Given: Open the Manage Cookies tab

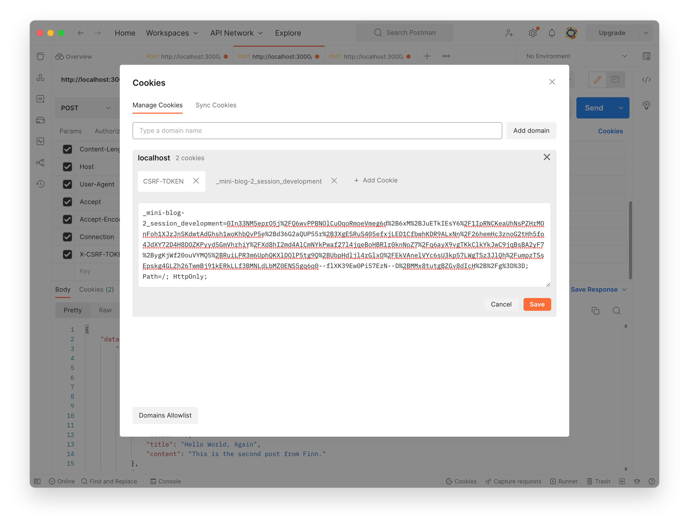Looking at the screenshot, I should (158, 105).
